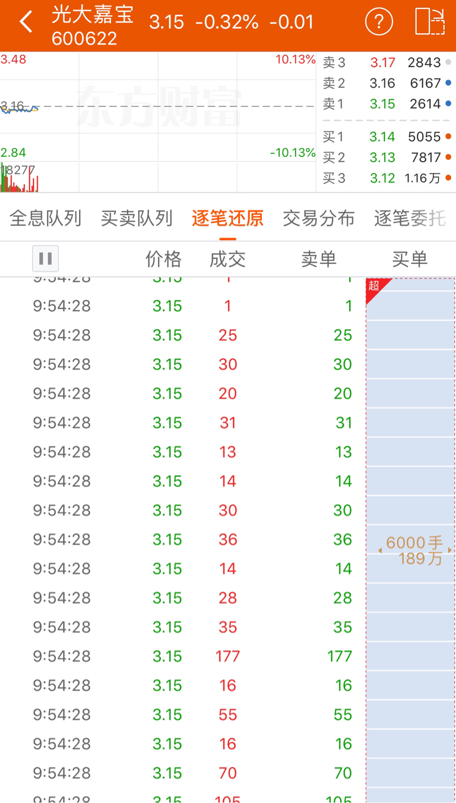Tap the back arrow in header
456x803 pixels.
(26, 22)
